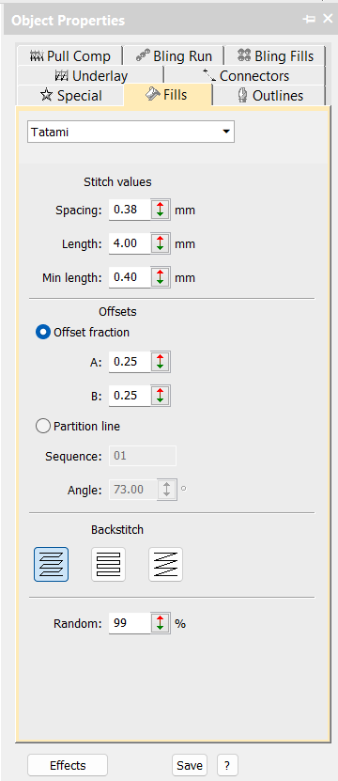Choose the square-cornered backstitch style icon
This screenshot has height=781, width=338.
tap(109, 564)
